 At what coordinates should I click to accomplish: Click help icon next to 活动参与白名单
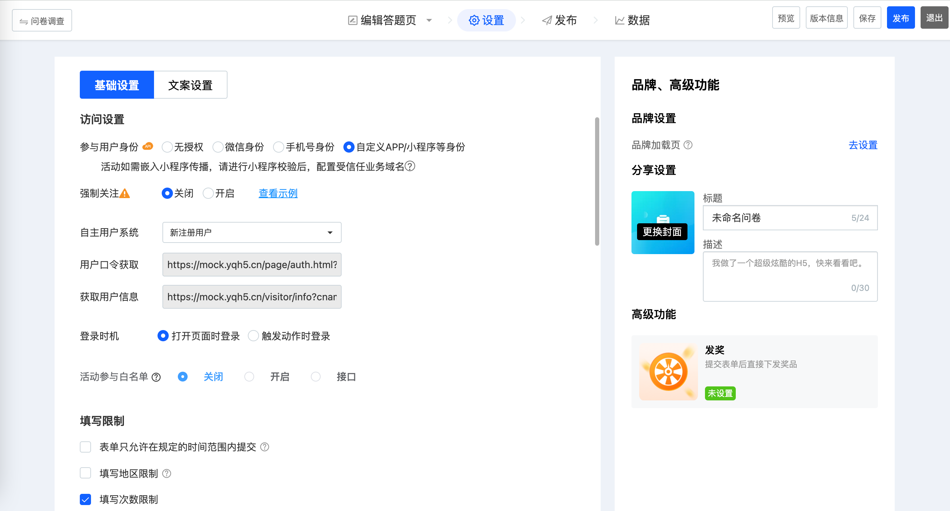pos(156,377)
